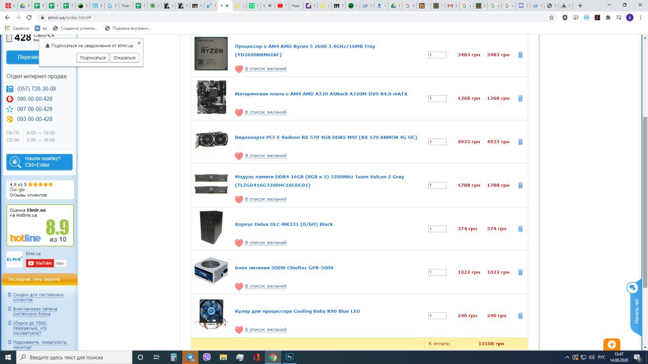Click the Отказаться button in notification popup

(125, 58)
